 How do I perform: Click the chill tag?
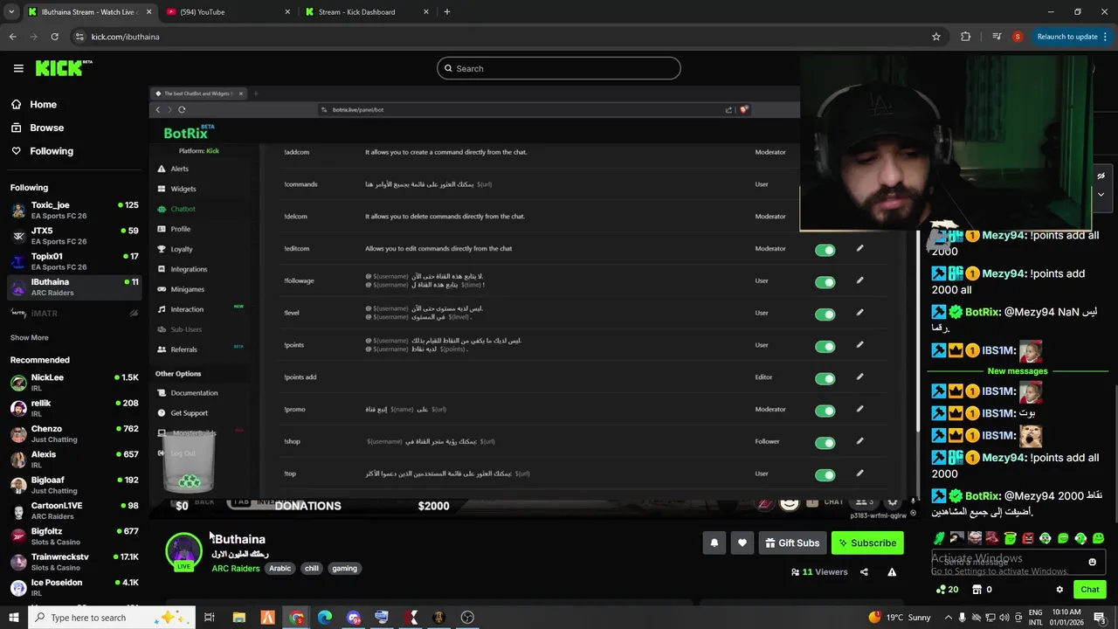[x=311, y=569]
